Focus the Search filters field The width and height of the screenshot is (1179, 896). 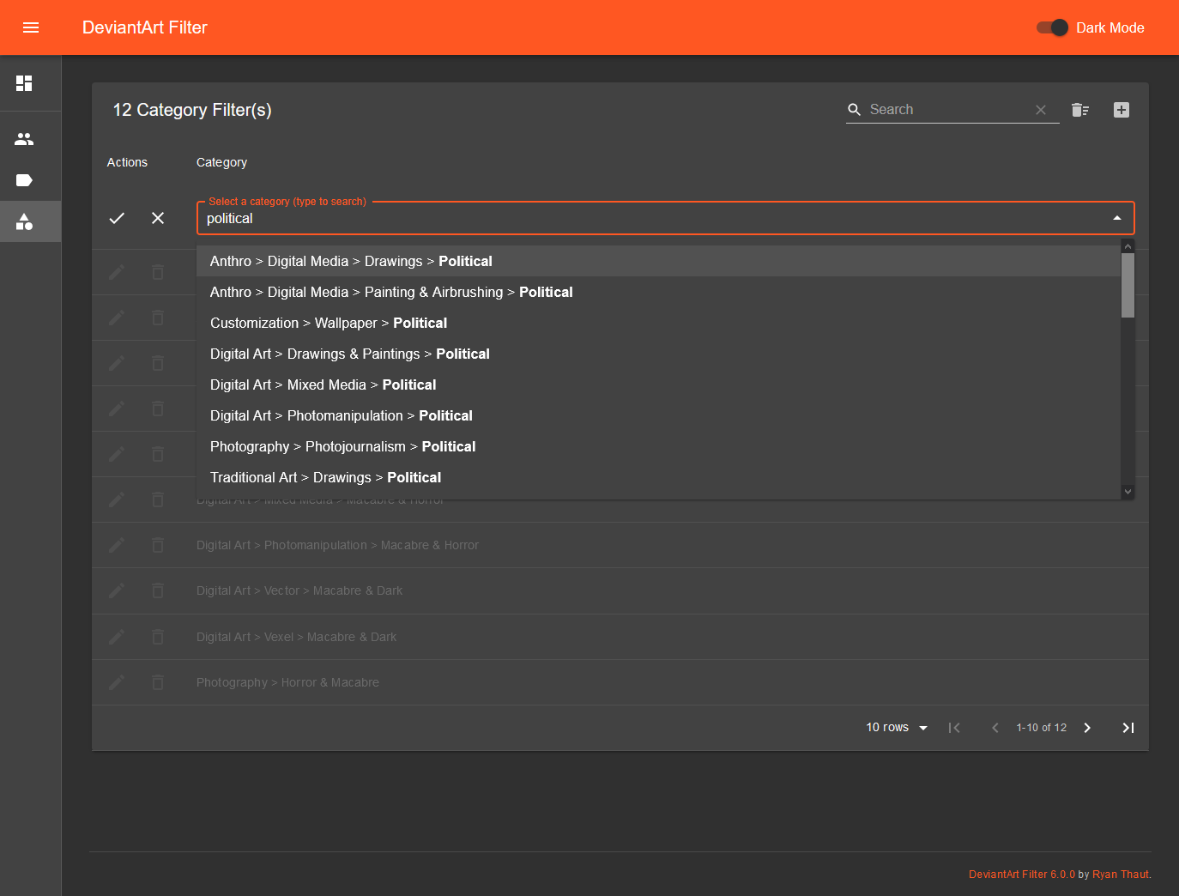pos(948,110)
